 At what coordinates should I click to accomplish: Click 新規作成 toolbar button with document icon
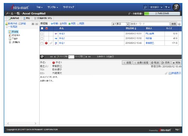coord(13,18)
